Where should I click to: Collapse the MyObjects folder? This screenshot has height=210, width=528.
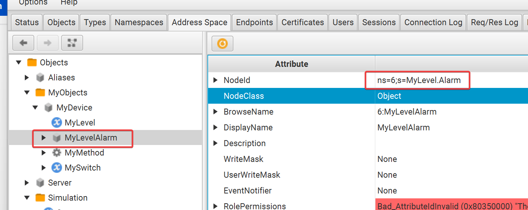pyautogui.click(x=27, y=93)
